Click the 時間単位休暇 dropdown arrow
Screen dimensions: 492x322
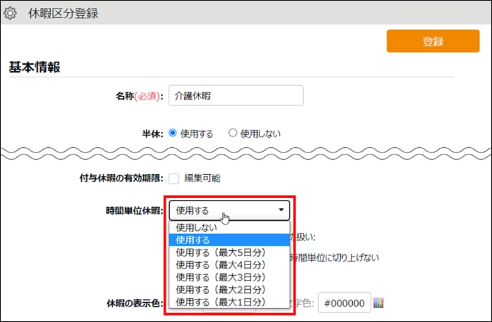click(x=282, y=210)
